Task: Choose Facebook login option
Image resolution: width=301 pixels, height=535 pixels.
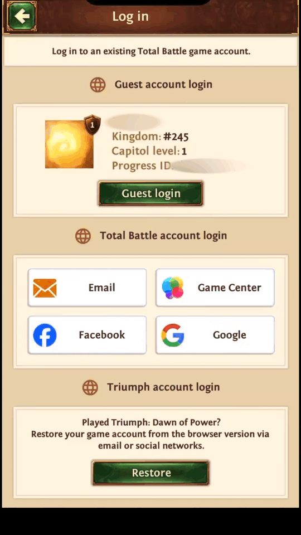Action: [88, 335]
